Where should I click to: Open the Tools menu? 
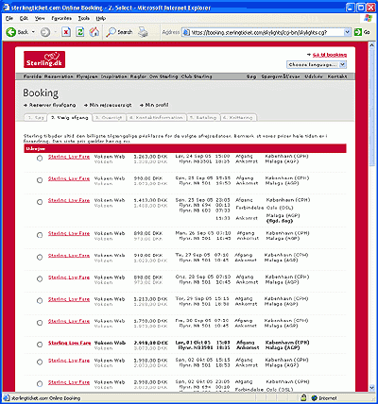pyautogui.click(x=84, y=18)
